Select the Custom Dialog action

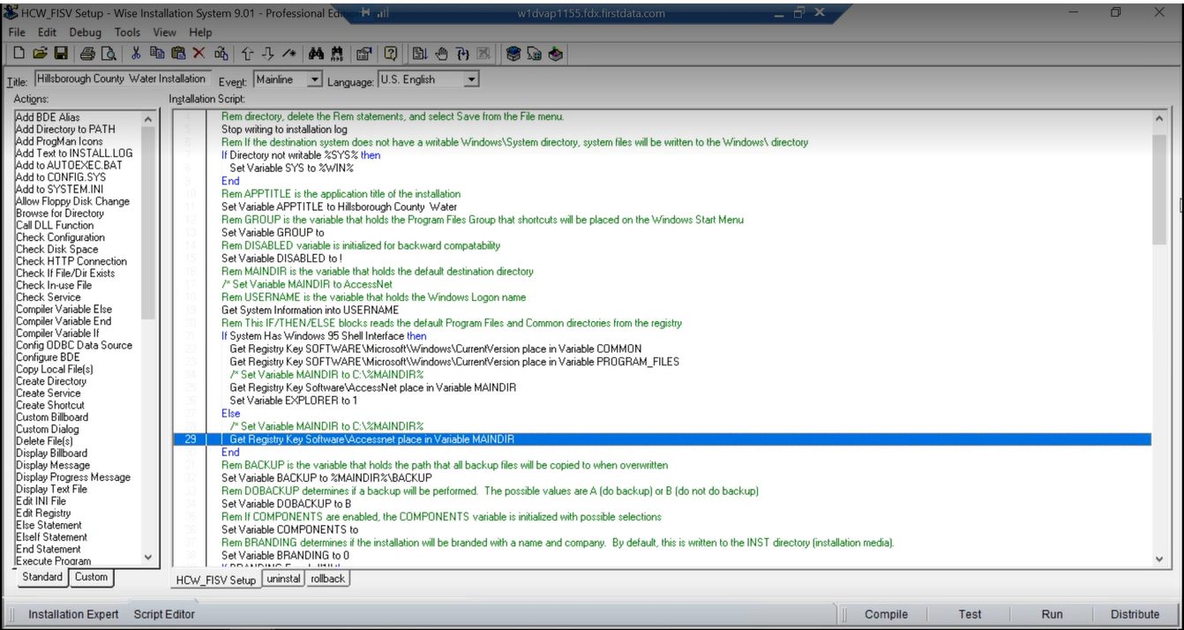click(x=47, y=429)
